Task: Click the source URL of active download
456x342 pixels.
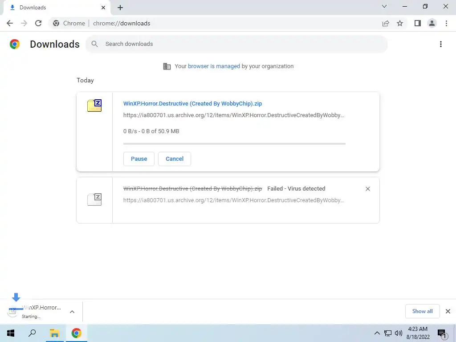Action: (x=233, y=115)
